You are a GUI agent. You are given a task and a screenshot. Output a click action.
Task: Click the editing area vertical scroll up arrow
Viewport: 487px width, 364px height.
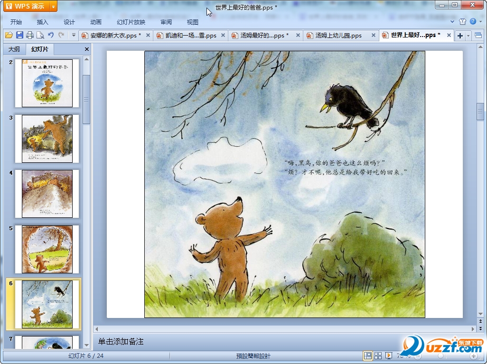click(480, 47)
